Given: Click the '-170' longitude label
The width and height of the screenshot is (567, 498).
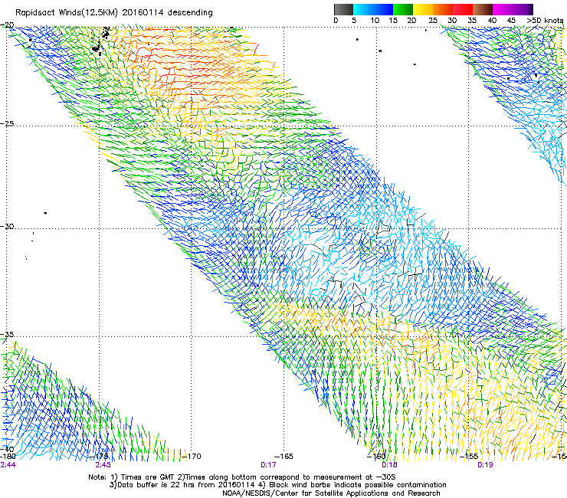Looking at the screenshot, I should pyautogui.click(x=192, y=457).
